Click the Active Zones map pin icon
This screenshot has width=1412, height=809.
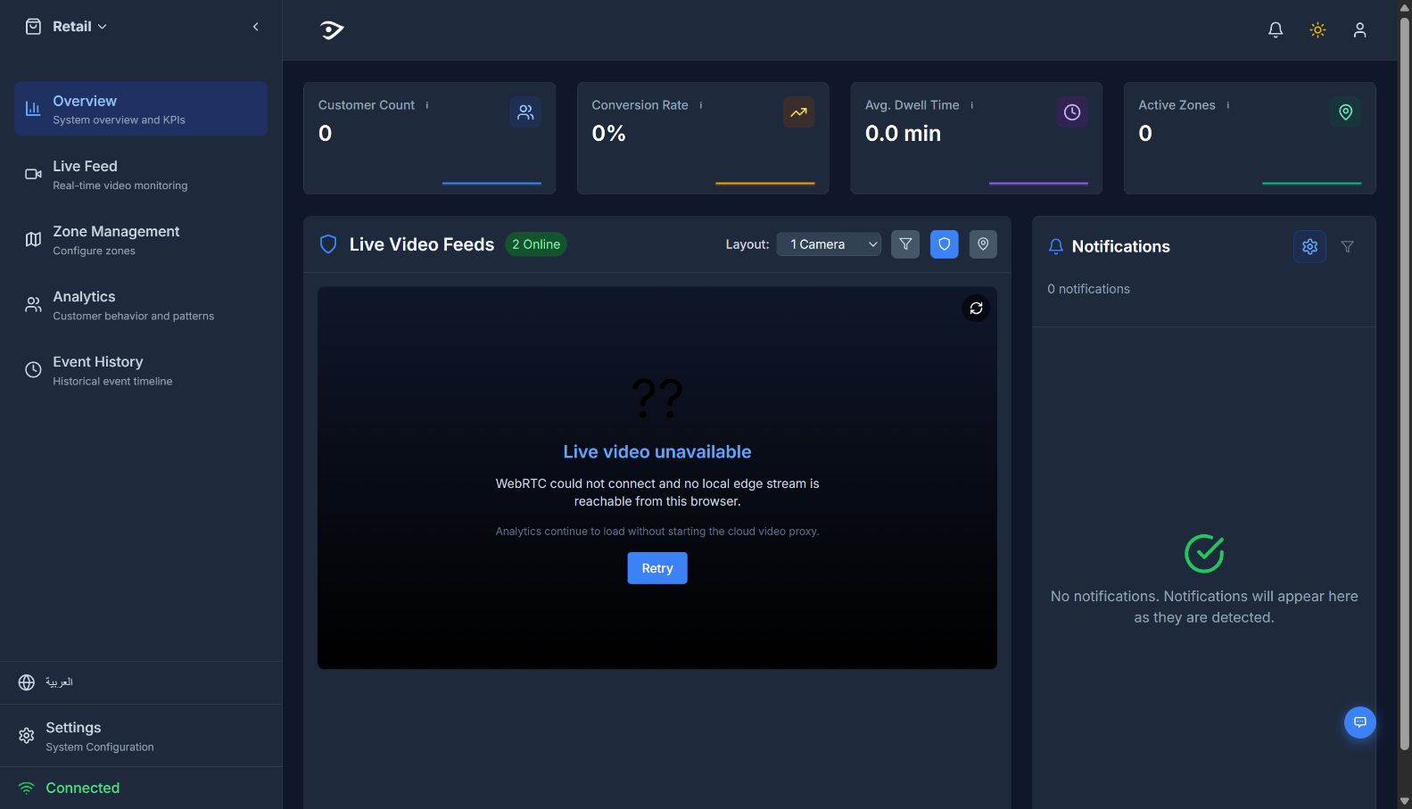1346,112
